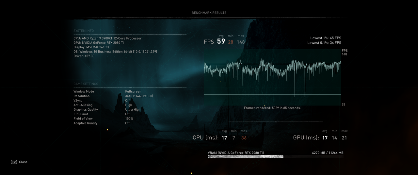Click the Adaptive Quality label
418x175 pixels.
pos(85,123)
